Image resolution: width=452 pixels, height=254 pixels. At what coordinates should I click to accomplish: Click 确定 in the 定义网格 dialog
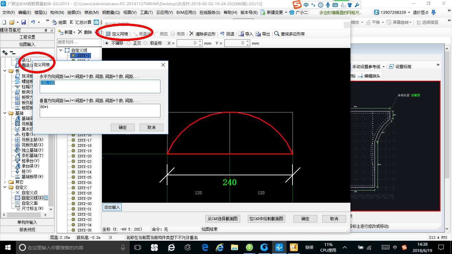coord(123,127)
